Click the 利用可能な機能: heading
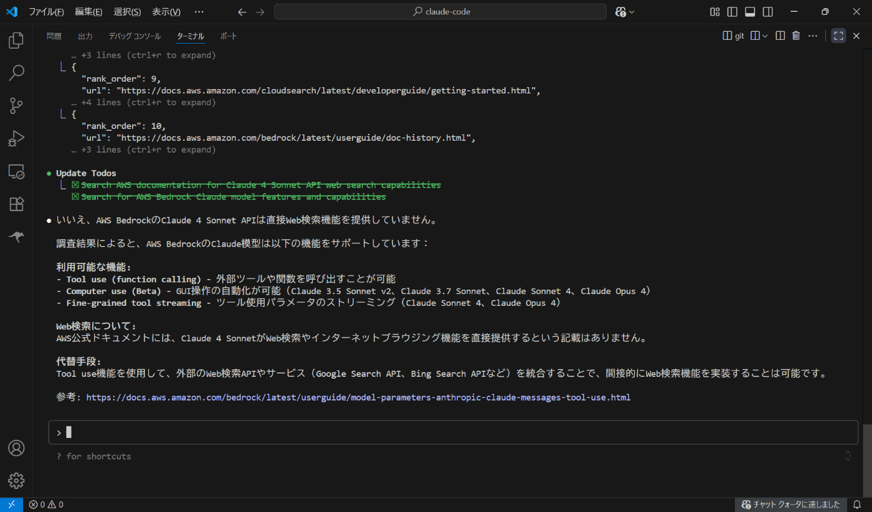 (93, 267)
